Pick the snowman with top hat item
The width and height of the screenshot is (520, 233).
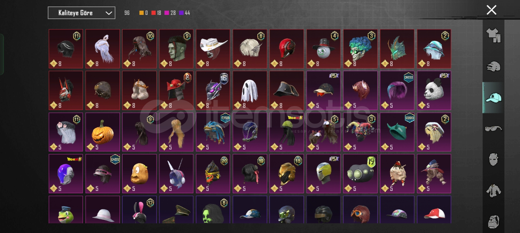tap(324, 49)
